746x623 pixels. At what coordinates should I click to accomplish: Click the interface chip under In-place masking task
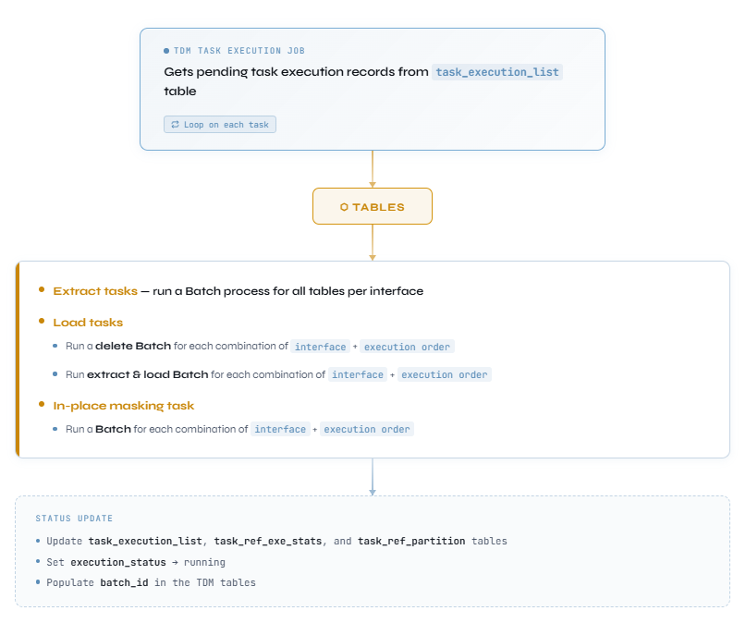click(280, 430)
